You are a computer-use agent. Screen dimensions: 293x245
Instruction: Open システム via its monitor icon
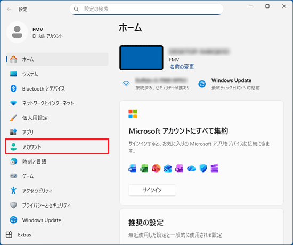coord(13,74)
